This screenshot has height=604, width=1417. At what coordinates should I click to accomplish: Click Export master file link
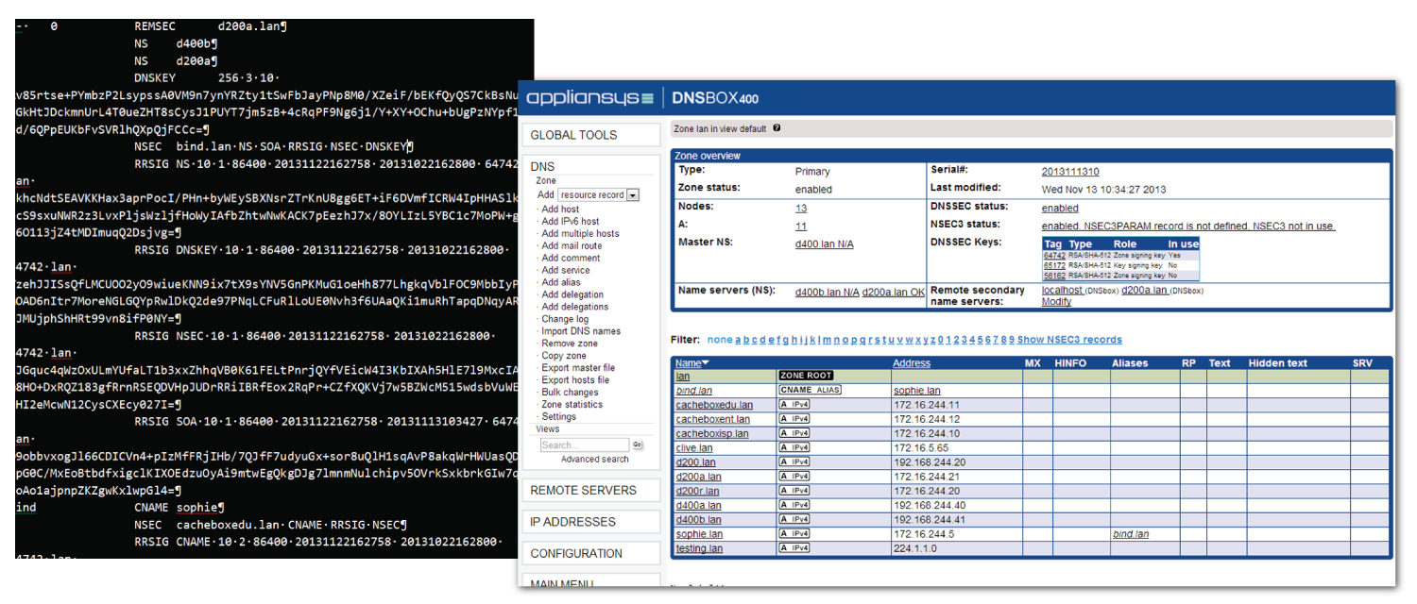pos(578,369)
